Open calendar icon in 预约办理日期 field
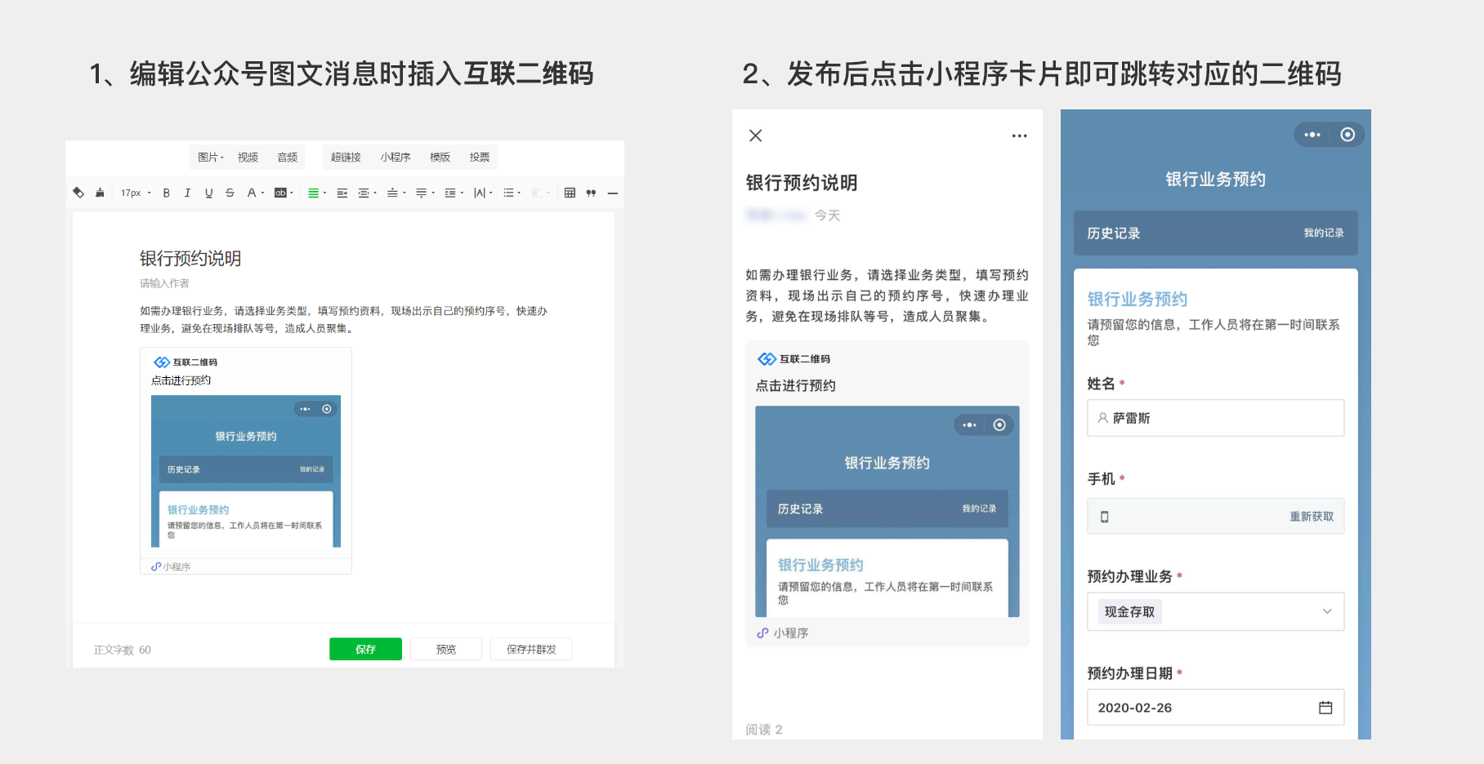 point(1325,708)
